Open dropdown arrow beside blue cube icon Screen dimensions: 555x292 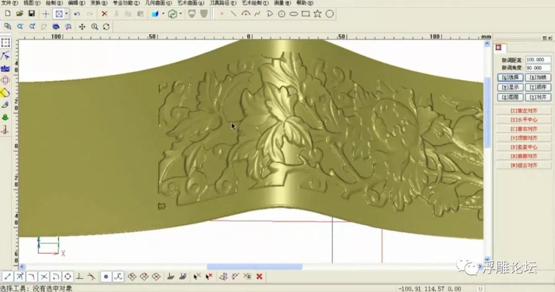(163, 14)
